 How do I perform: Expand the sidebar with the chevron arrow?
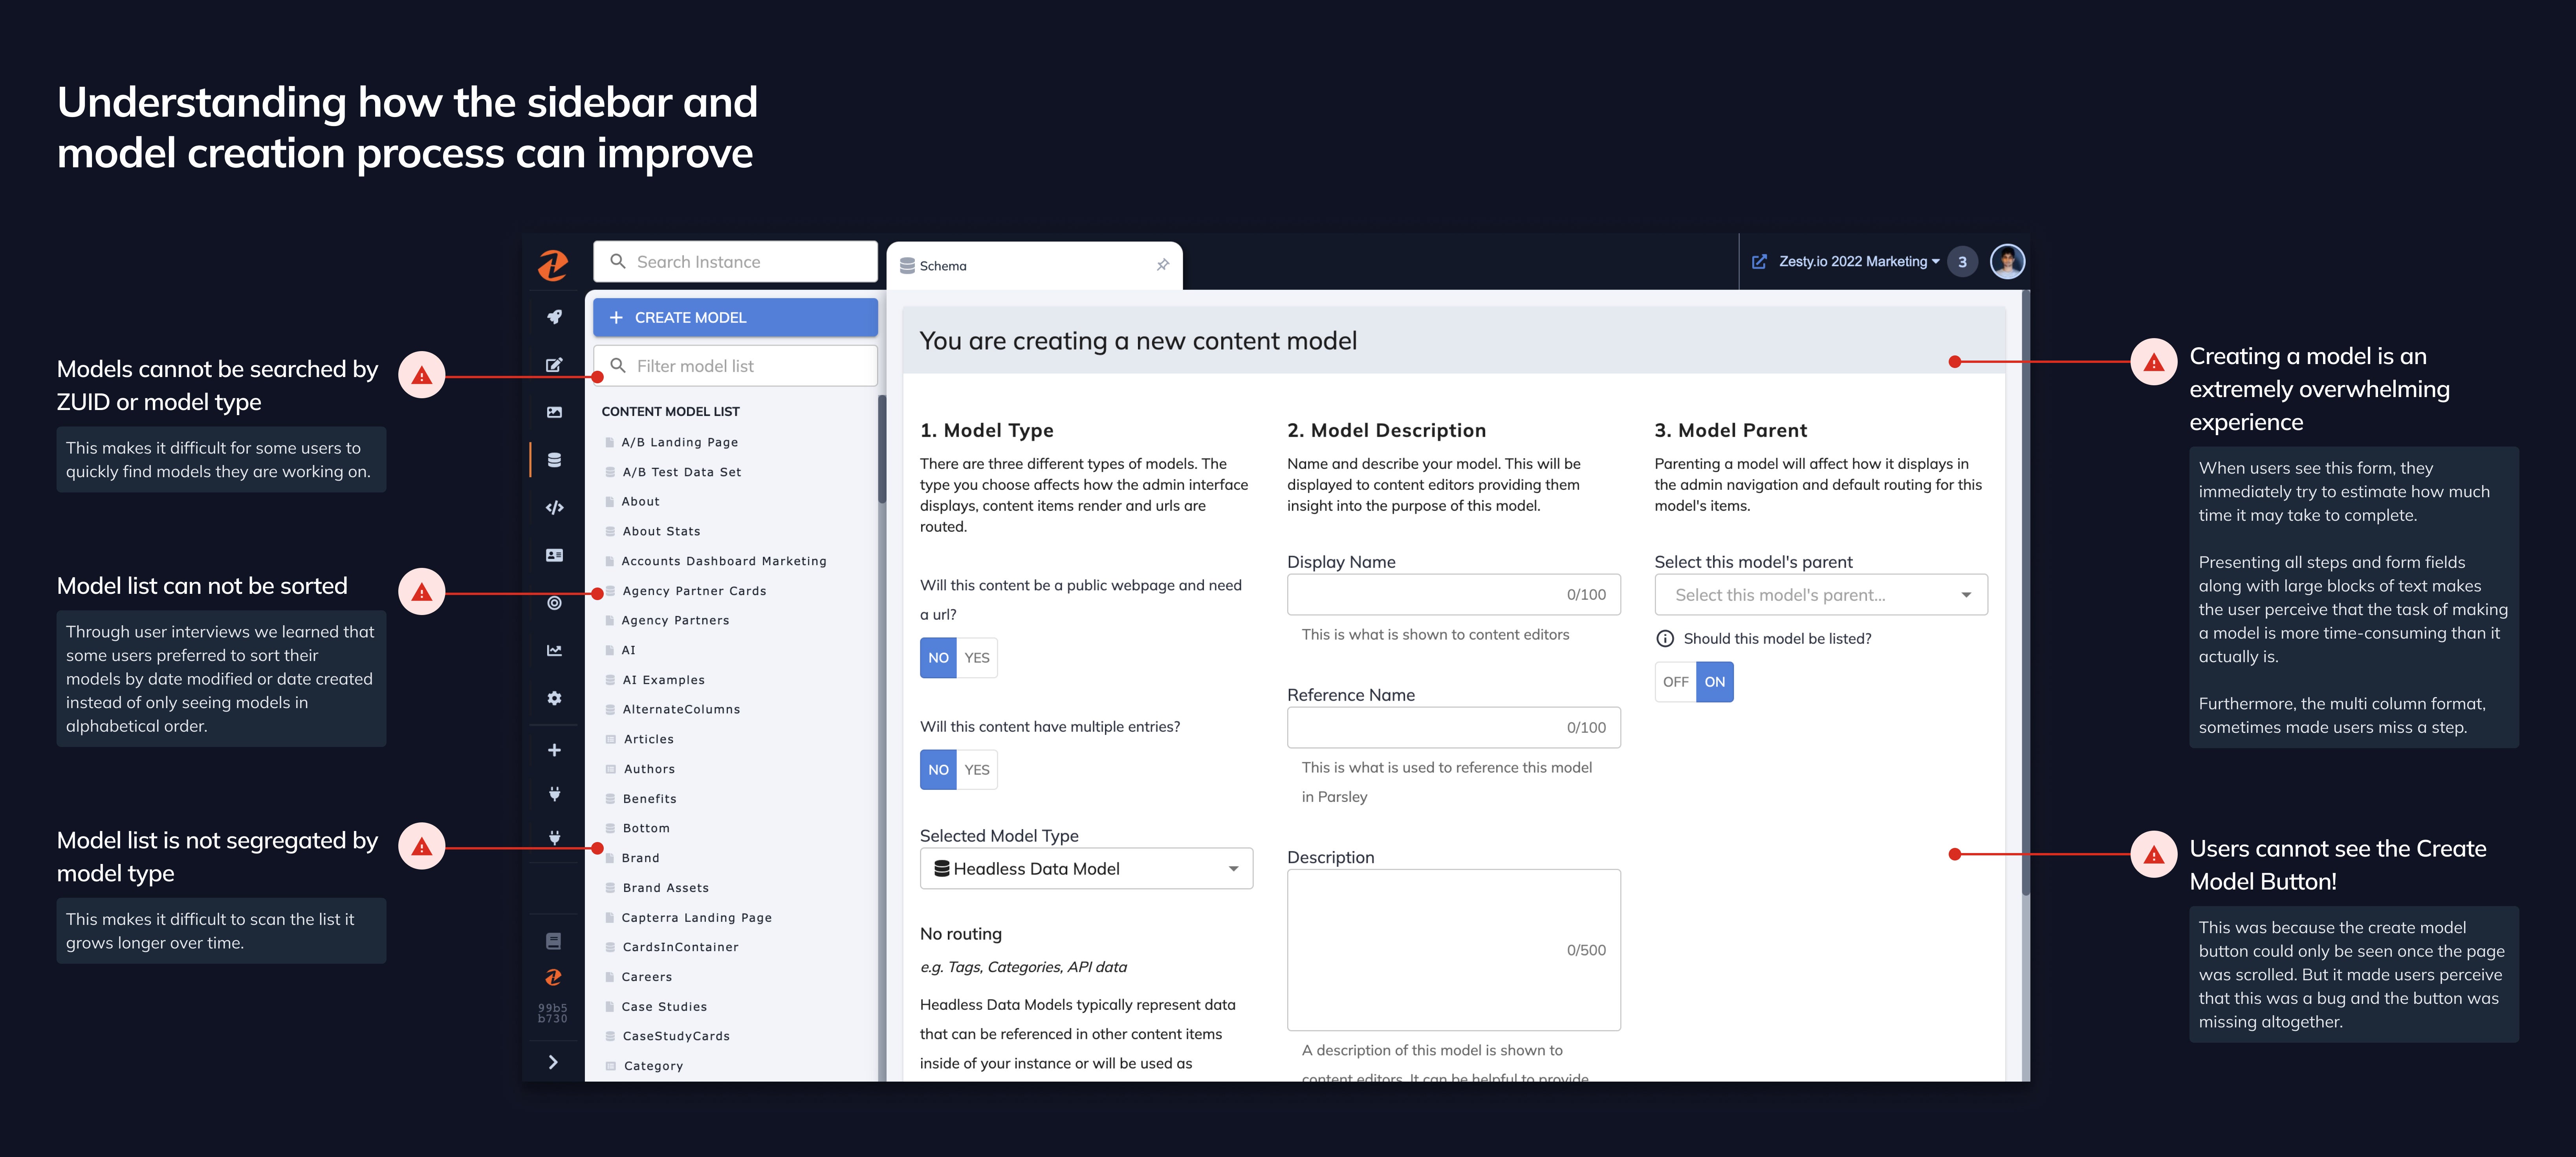[553, 1062]
